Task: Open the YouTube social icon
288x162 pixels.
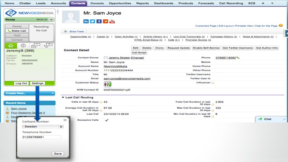Action: [112, 21]
